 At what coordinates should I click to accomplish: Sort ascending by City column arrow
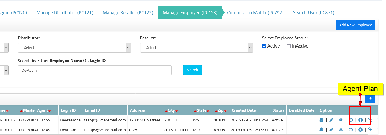[166, 111]
